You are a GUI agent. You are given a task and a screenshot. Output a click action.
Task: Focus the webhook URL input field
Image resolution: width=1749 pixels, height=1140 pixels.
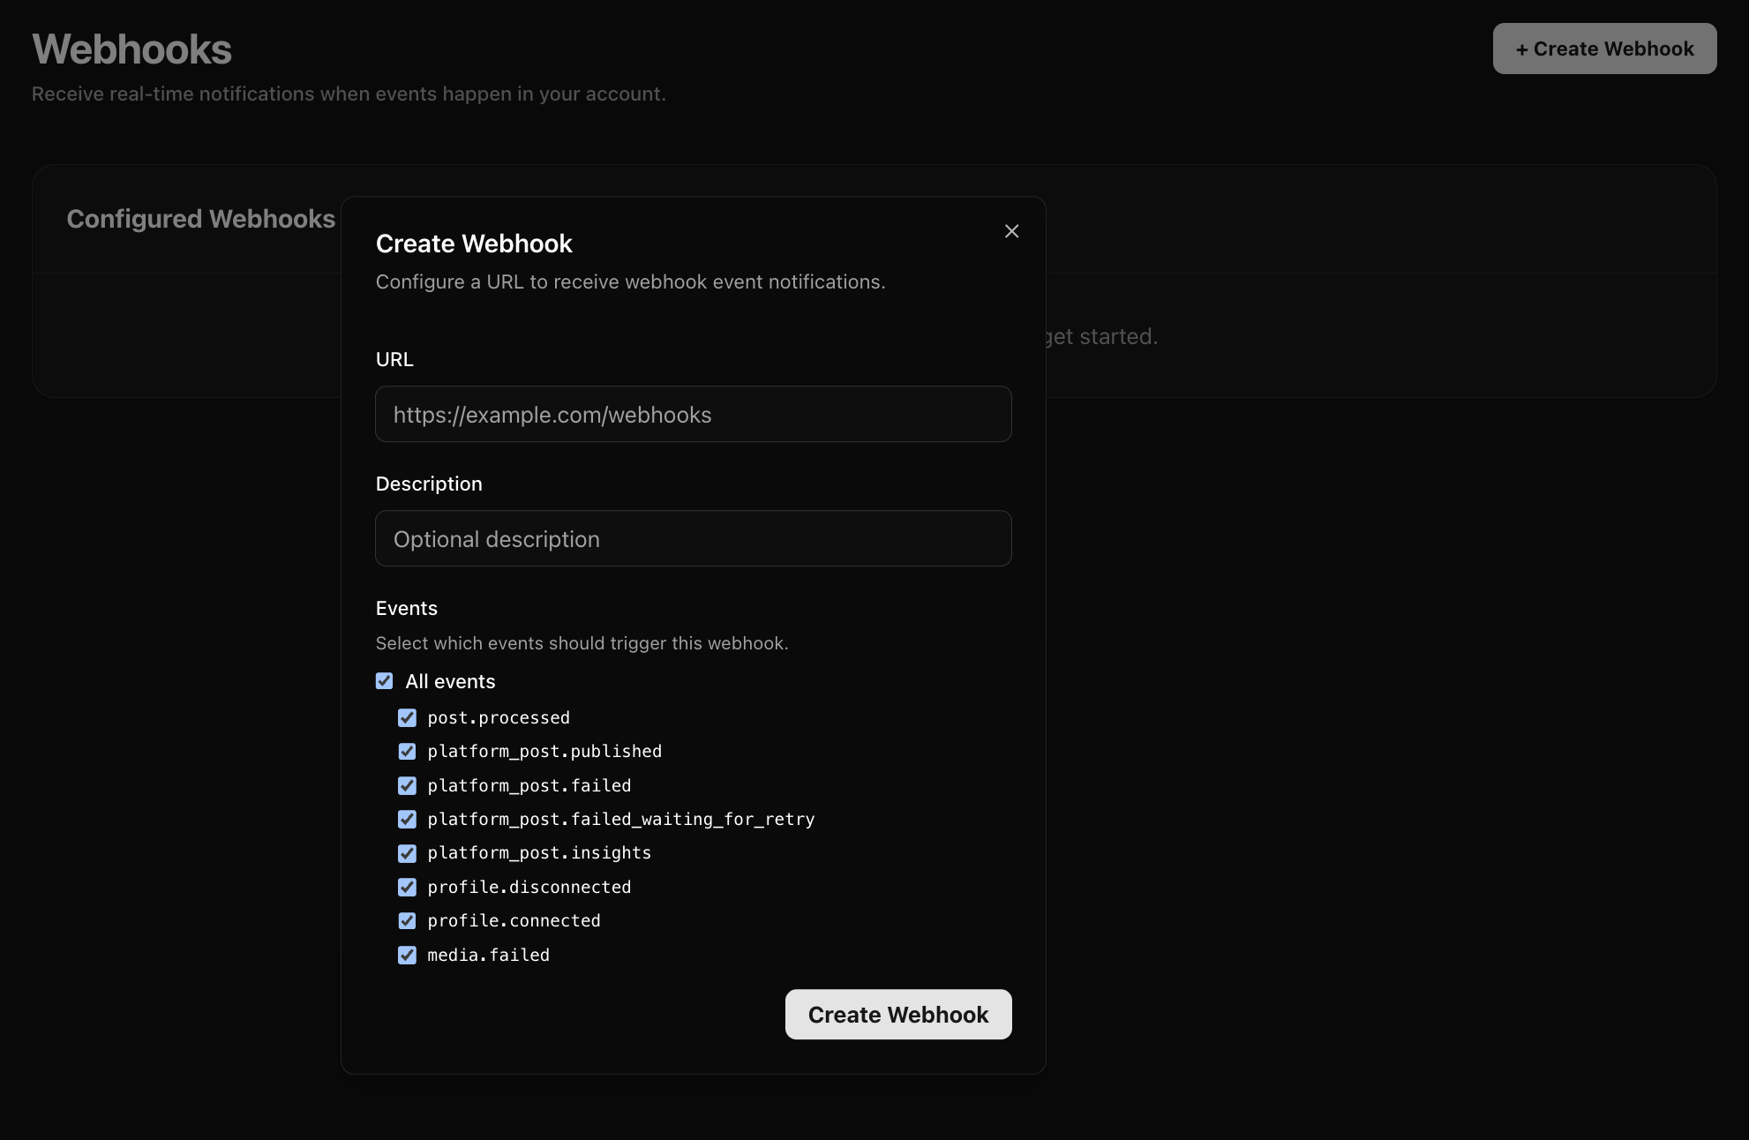[694, 414]
